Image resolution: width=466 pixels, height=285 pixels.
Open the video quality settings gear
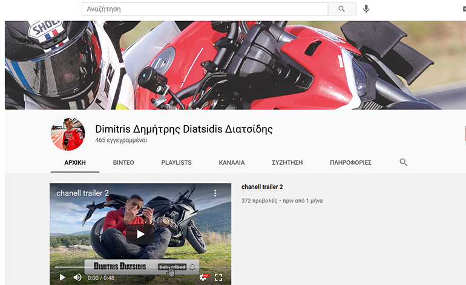pos(203,277)
